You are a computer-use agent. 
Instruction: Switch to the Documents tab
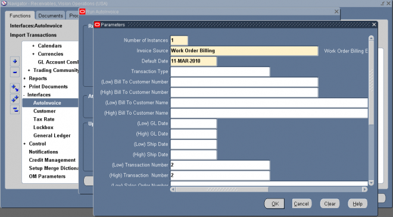pos(51,16)
